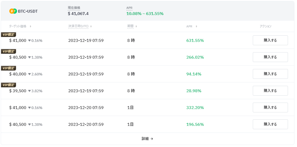Open the 詳細 link below the table
The image size is (297, 147).
coord(147,139)
